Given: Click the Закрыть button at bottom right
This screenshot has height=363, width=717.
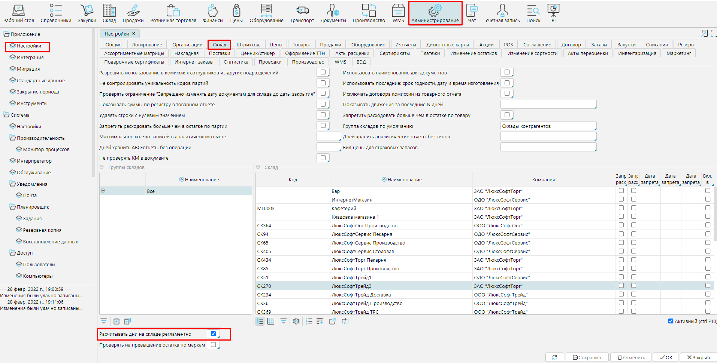Looking at the screenshot, I should coord(699,357).
